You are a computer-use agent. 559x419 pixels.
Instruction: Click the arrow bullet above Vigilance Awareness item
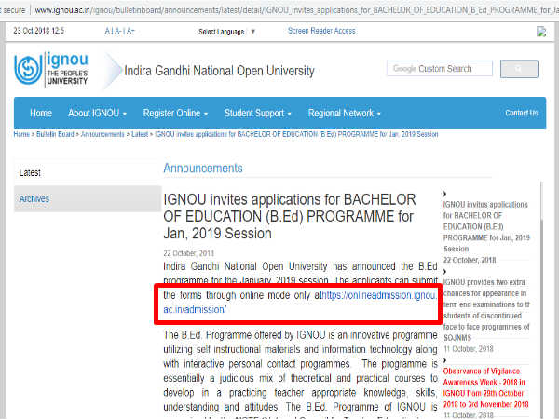click(444, 360)
